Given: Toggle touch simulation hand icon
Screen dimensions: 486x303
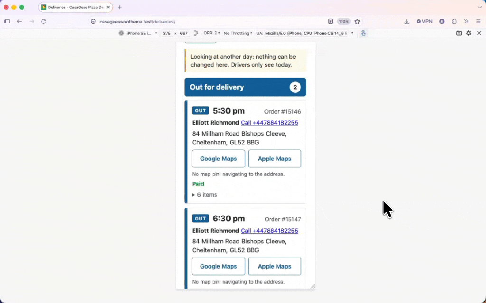Looking at the screenshot, I should pyautogui.click(x=363, y=33).
